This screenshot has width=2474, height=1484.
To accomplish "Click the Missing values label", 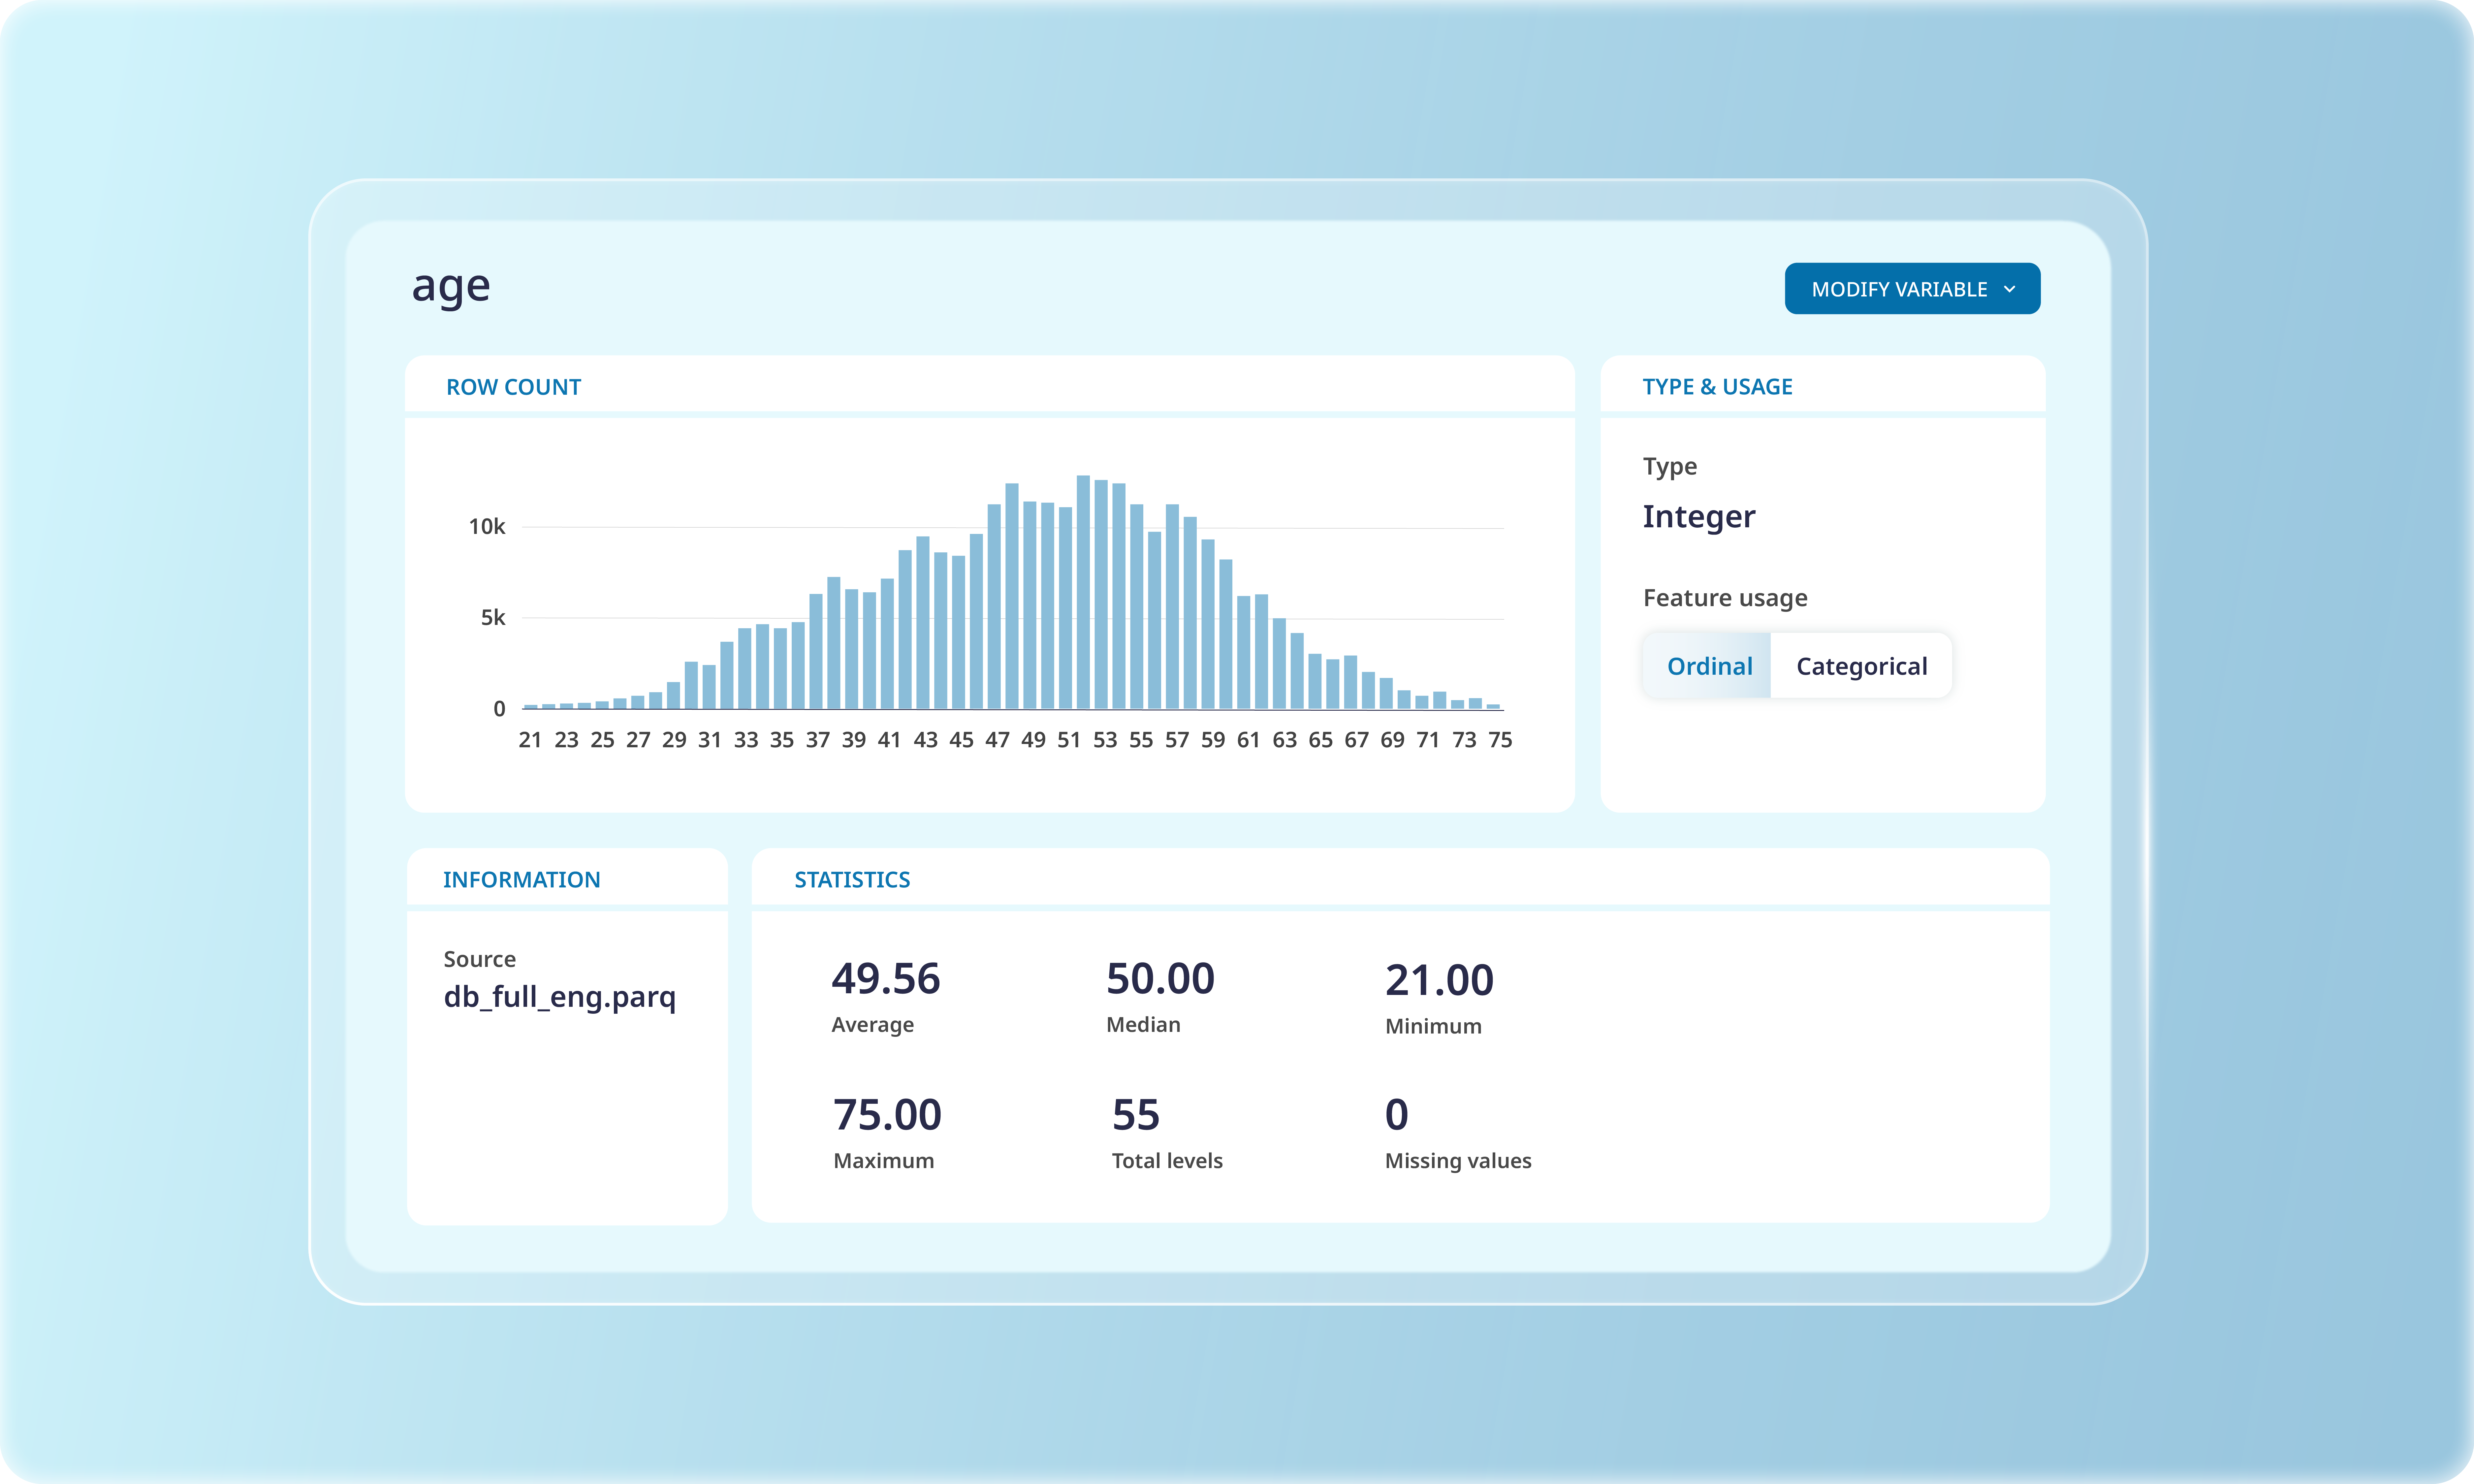I will coord(1458,1161).
